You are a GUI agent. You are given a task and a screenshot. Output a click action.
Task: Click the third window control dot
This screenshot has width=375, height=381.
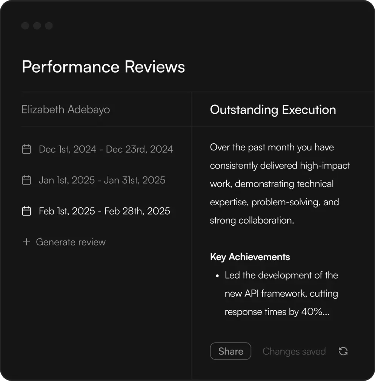[49, 26]
